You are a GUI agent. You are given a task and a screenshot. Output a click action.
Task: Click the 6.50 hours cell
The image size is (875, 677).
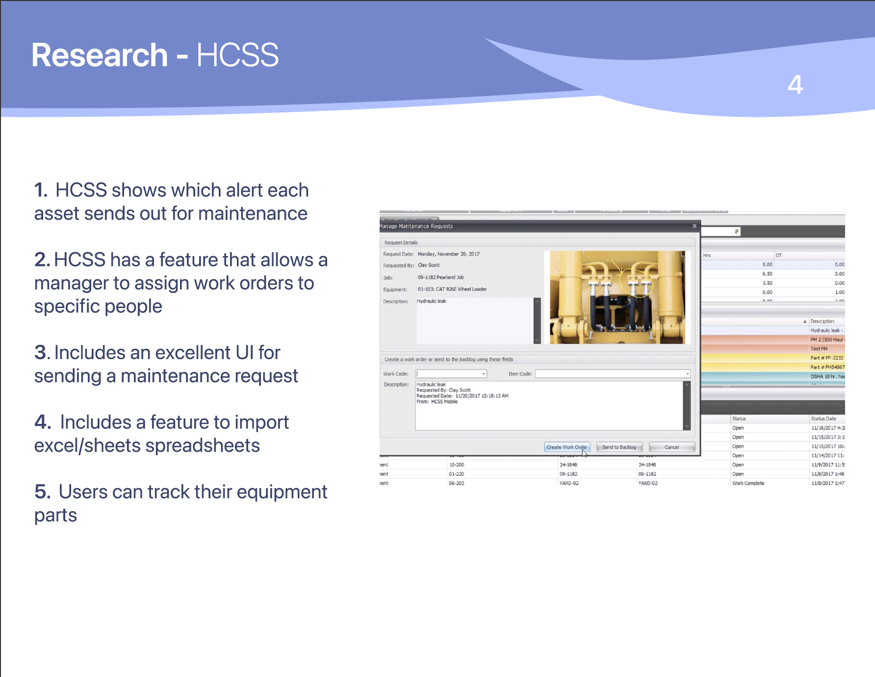pos(767,274)
